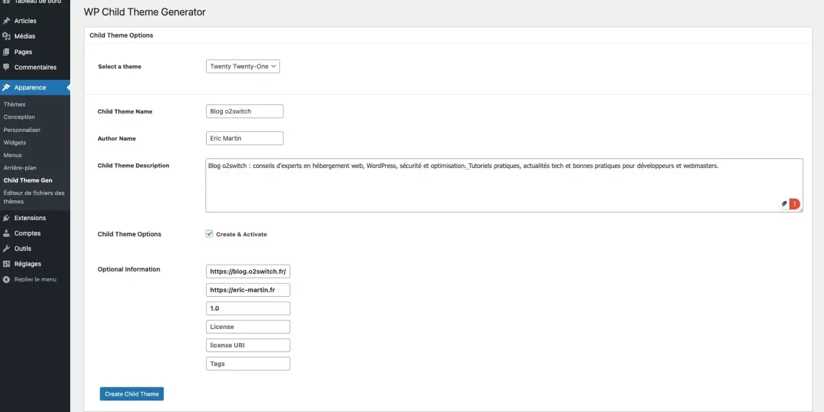Image resolution: width=824 pixels, height=412 pixels.
Task: Go to Thèmes submenu item
Action: point(15,104)
